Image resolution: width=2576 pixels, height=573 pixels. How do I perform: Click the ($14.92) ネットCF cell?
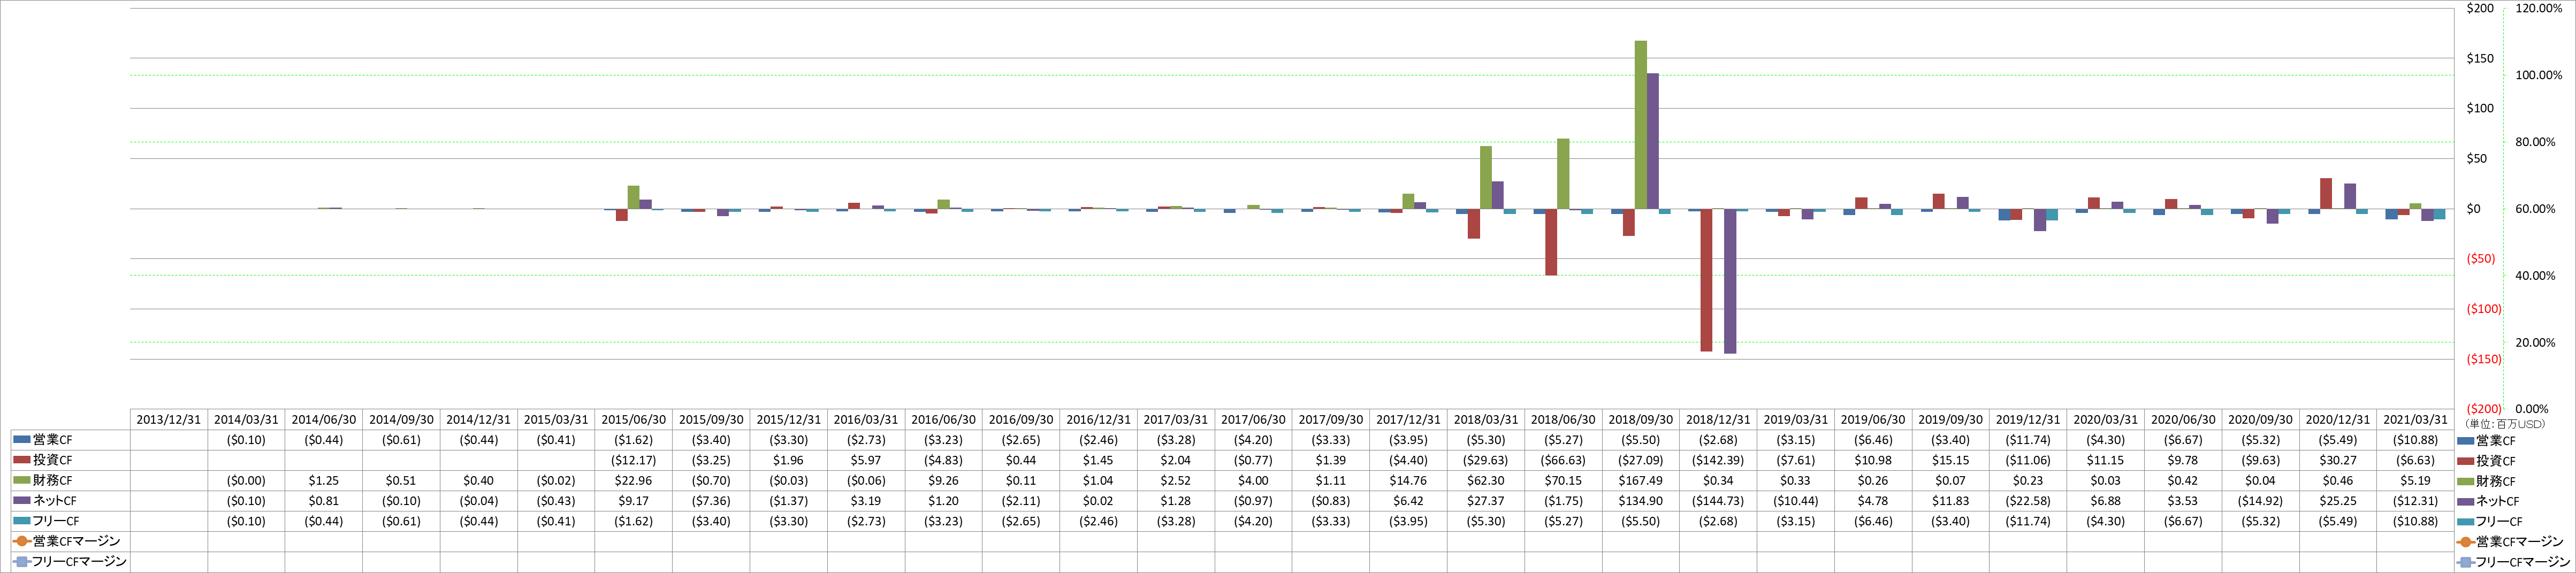tap(2261, 501)
